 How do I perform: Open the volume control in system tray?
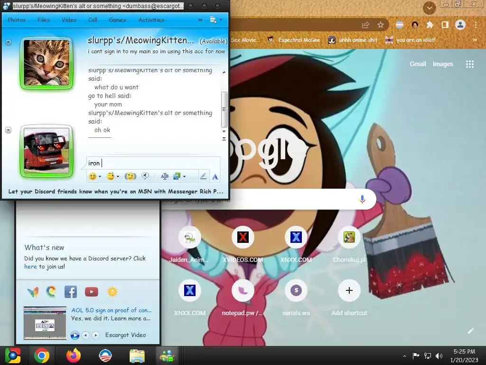(x=439, y=355)
